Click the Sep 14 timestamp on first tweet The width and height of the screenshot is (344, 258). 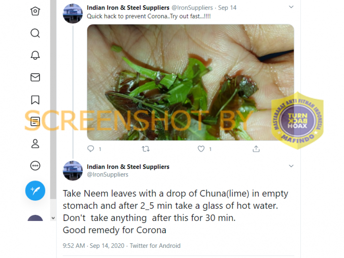click(227, 8)
